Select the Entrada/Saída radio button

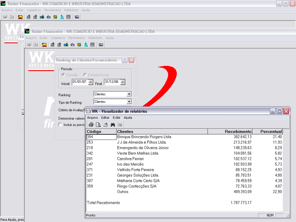[85, 75]
